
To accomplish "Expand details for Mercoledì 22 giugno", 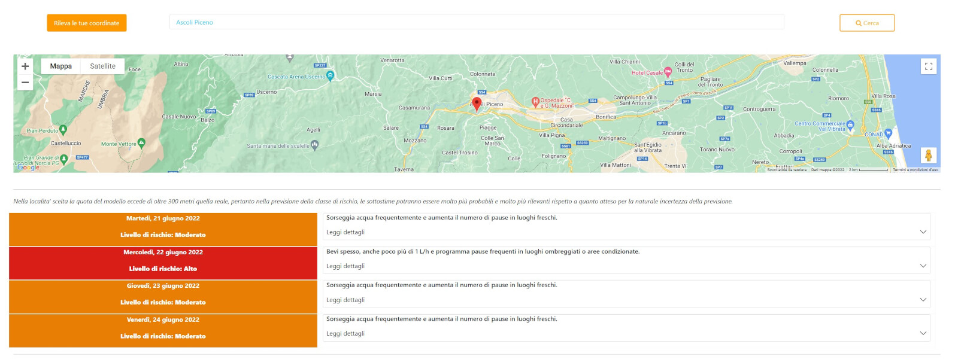I will pyautogui.click(x=923, y=266).
